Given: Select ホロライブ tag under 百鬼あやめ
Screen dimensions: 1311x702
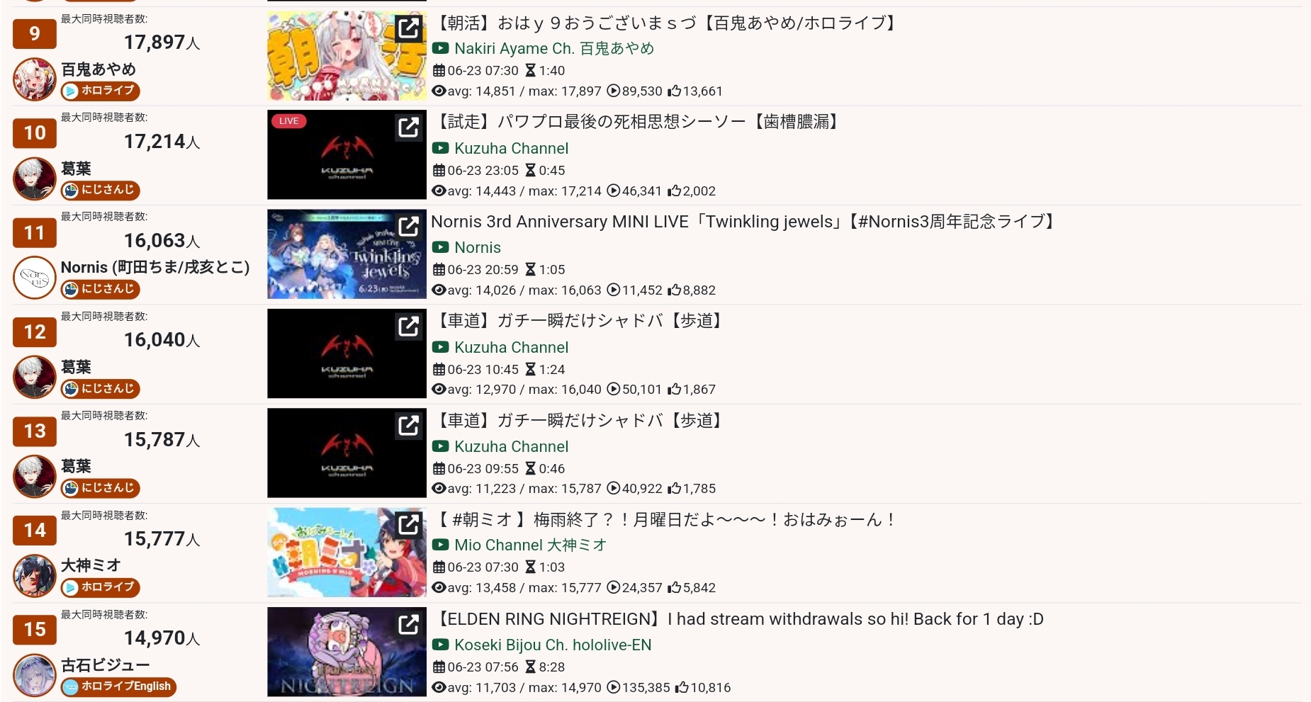Looking at the screenshot, I should pyautogui.click(x=100, y=91).
